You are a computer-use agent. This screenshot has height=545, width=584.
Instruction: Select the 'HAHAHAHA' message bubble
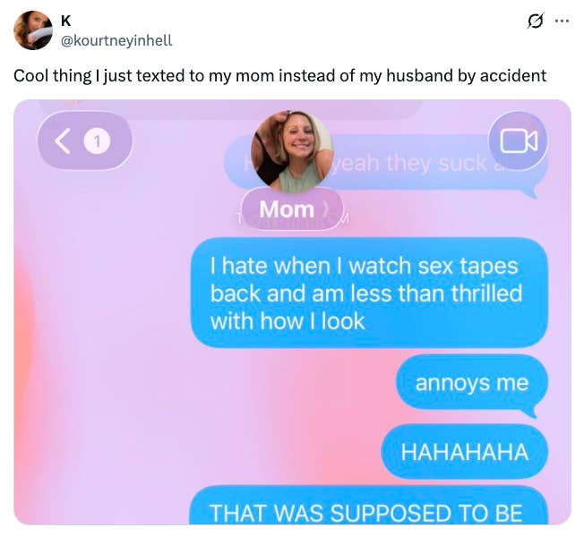[x=465, y=452]
